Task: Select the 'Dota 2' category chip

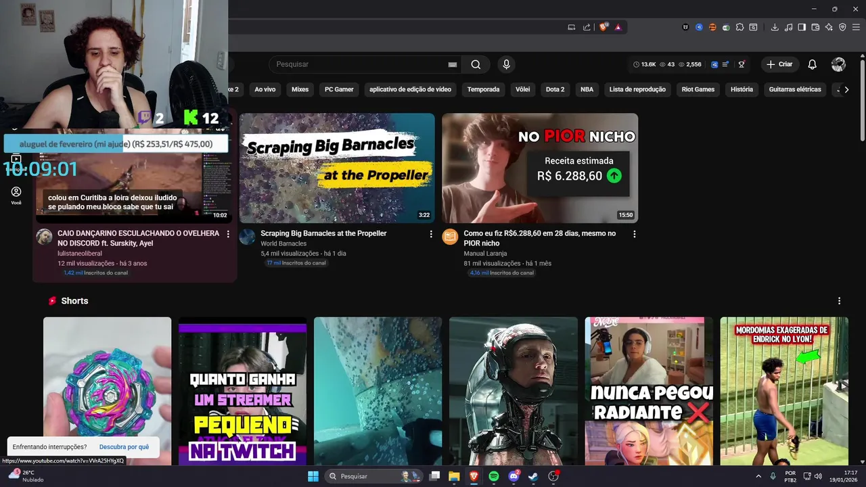Action: click(x=555, y=89)
